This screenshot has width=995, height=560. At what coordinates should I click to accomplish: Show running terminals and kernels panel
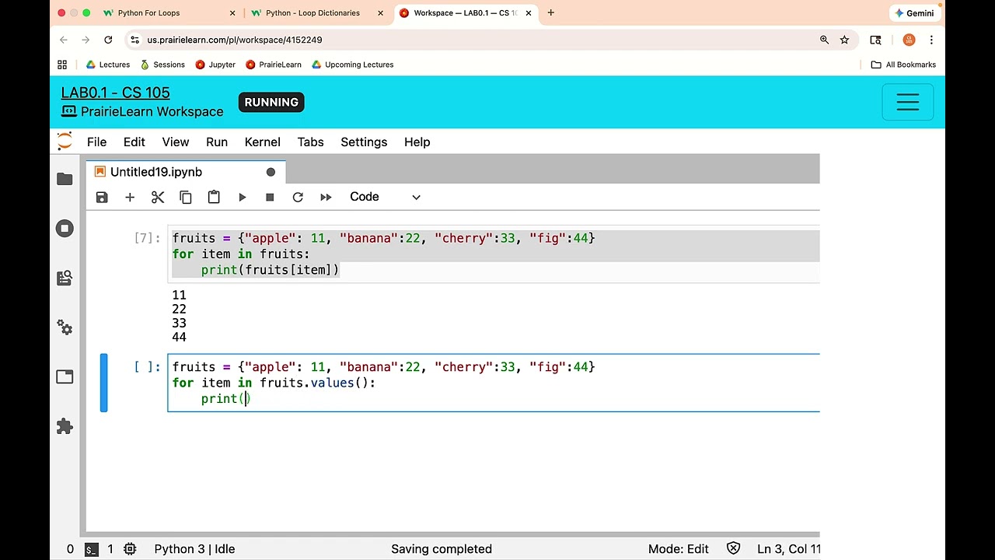[65, 229]
